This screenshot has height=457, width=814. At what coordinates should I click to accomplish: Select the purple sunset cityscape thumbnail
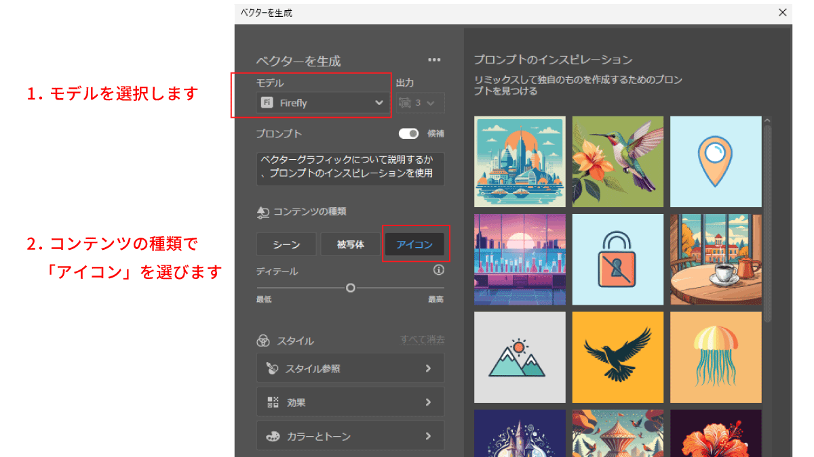pyautogui.click(x=520, y=259)
